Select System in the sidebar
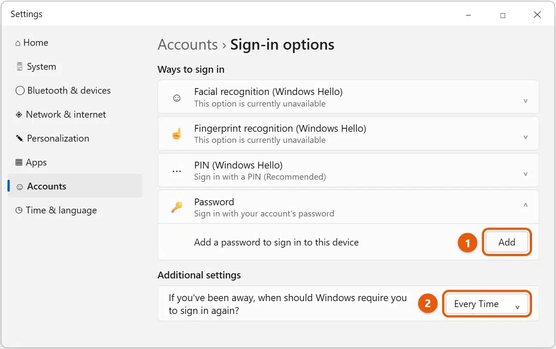The width and height of the screenshot is (556, 349). point(42,67)
